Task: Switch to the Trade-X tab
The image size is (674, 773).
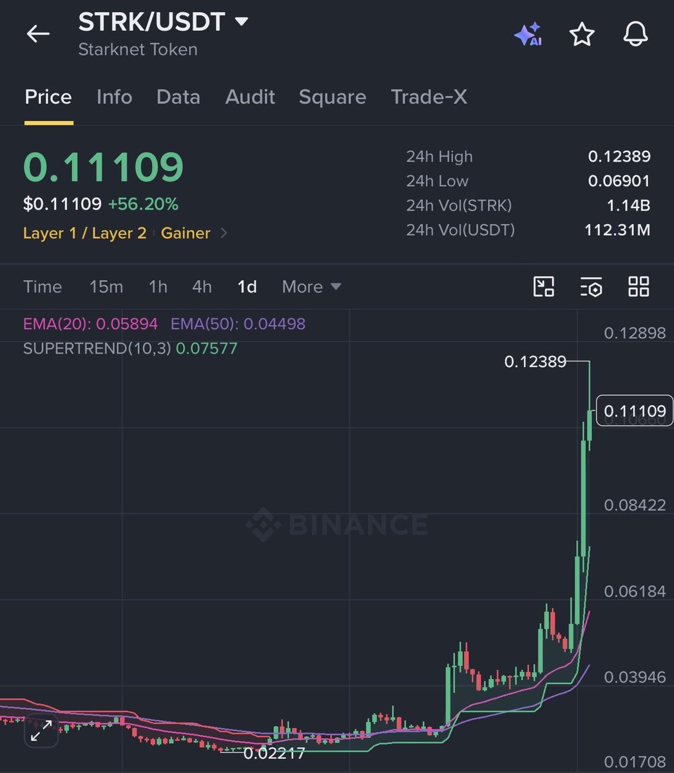Action: 429,97
